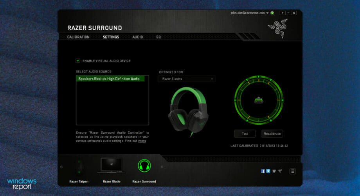
Task: Go to the EQ tab
Action: 158,37
